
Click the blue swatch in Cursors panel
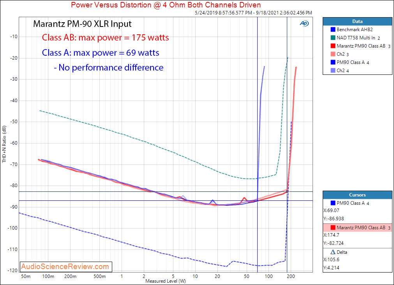333,203
